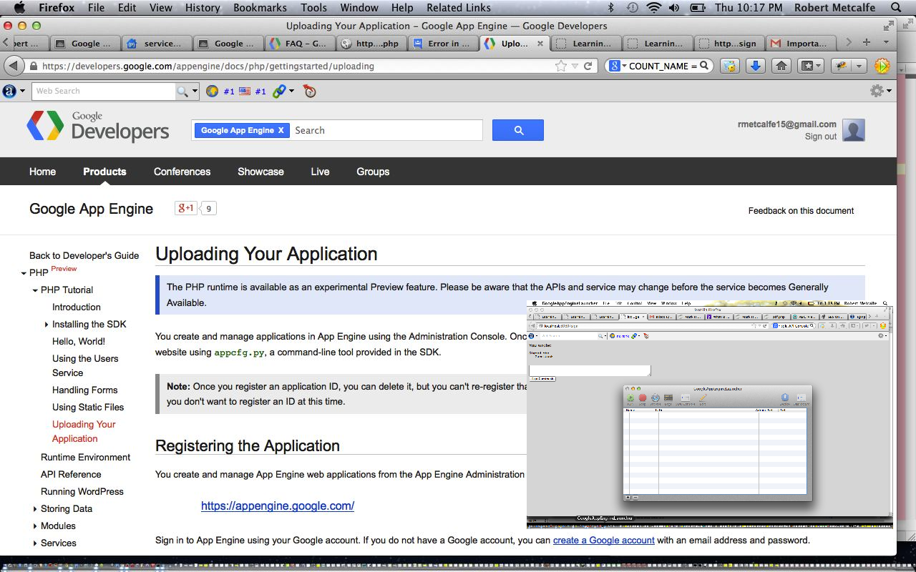This screenshot has height=572, width=916.
Task: Open Using Static Files sidebar link
Action: pos(88,407)
